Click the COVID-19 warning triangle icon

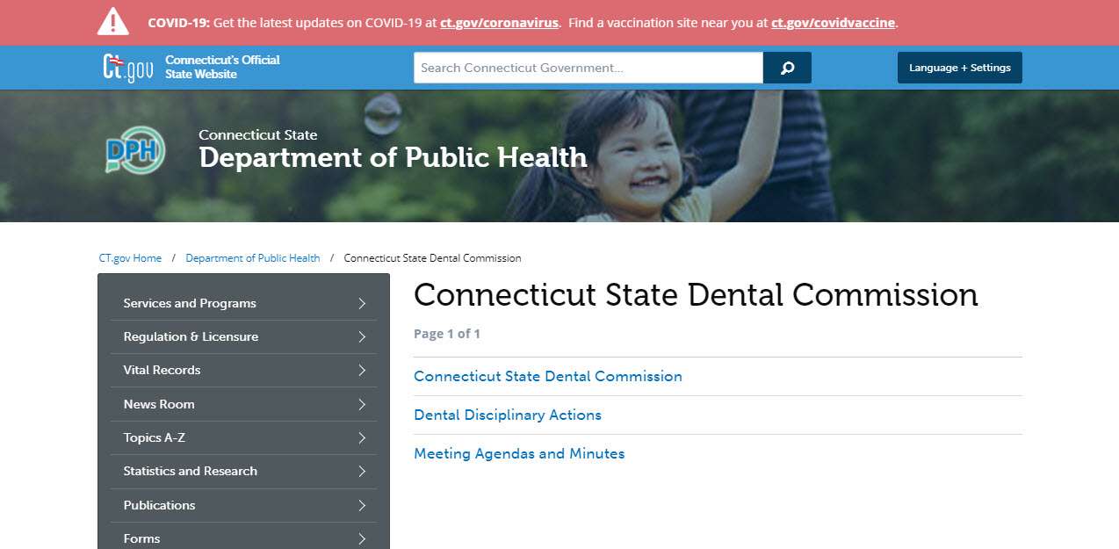[x=112, y=21]
